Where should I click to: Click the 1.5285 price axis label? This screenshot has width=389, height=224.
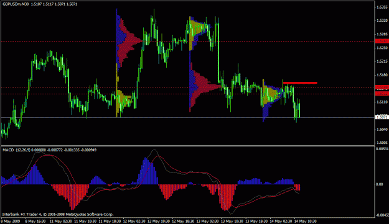(382, 34)
